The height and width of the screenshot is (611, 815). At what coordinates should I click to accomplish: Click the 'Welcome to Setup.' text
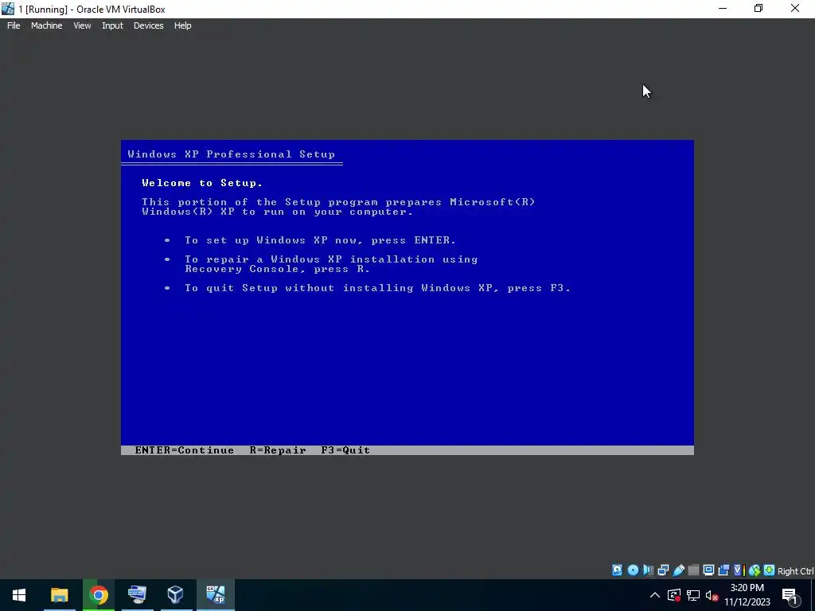pyautogui.click(x=202, y=183)
